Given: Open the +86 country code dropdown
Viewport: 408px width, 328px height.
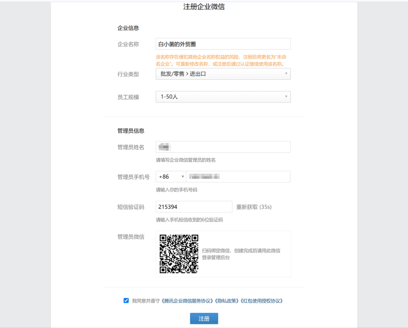Looking at the screenshot, I should [x=171, y=177].
